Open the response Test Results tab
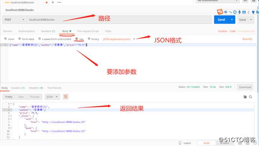Image resolution: width=259 pixels, height=146 pixels. (54, 88)
